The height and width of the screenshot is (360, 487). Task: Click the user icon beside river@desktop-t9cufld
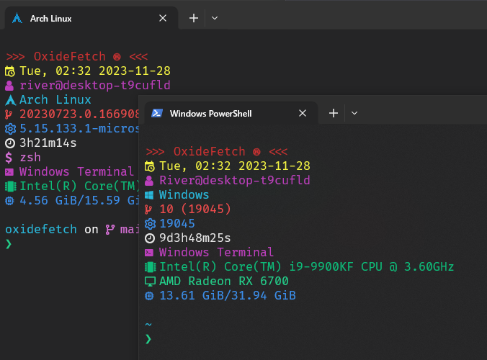[x=9, y=86]
